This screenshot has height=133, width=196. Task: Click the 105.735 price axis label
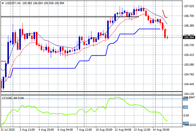[x=189, y=45]
